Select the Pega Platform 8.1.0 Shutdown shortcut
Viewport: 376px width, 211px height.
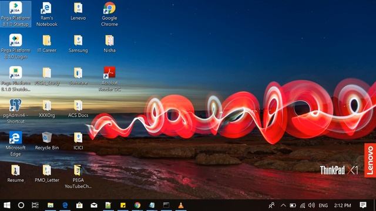[x=16, y=79]
